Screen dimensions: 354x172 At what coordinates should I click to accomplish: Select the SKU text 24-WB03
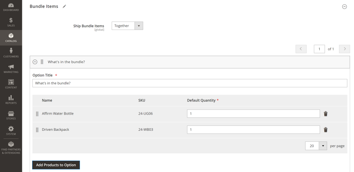click(x=145, y=129)
